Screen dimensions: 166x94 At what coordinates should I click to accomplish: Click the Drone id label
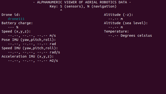click(x=11, y=15)
